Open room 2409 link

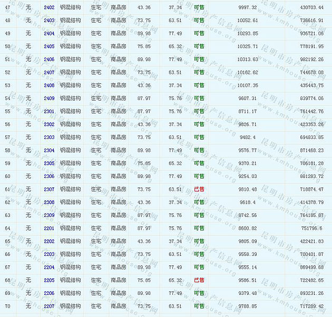click(49, 98)
